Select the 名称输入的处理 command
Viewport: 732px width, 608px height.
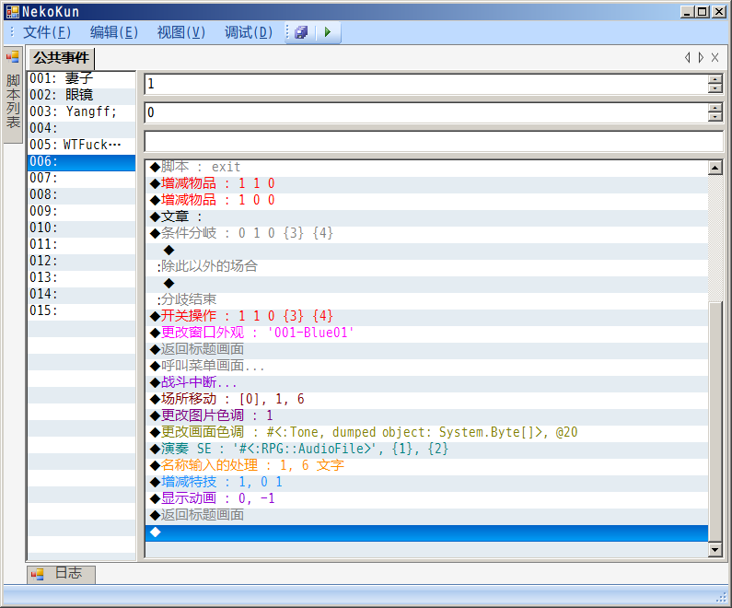[426, 465]
